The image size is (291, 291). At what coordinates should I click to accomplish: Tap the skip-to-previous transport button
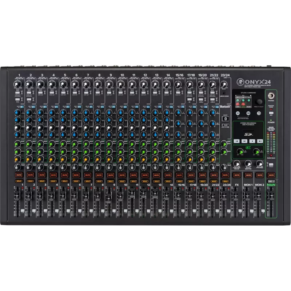[x=237, y=141]
